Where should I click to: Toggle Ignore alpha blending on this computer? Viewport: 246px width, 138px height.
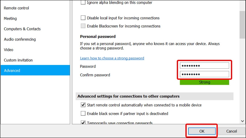coord(83,3)
